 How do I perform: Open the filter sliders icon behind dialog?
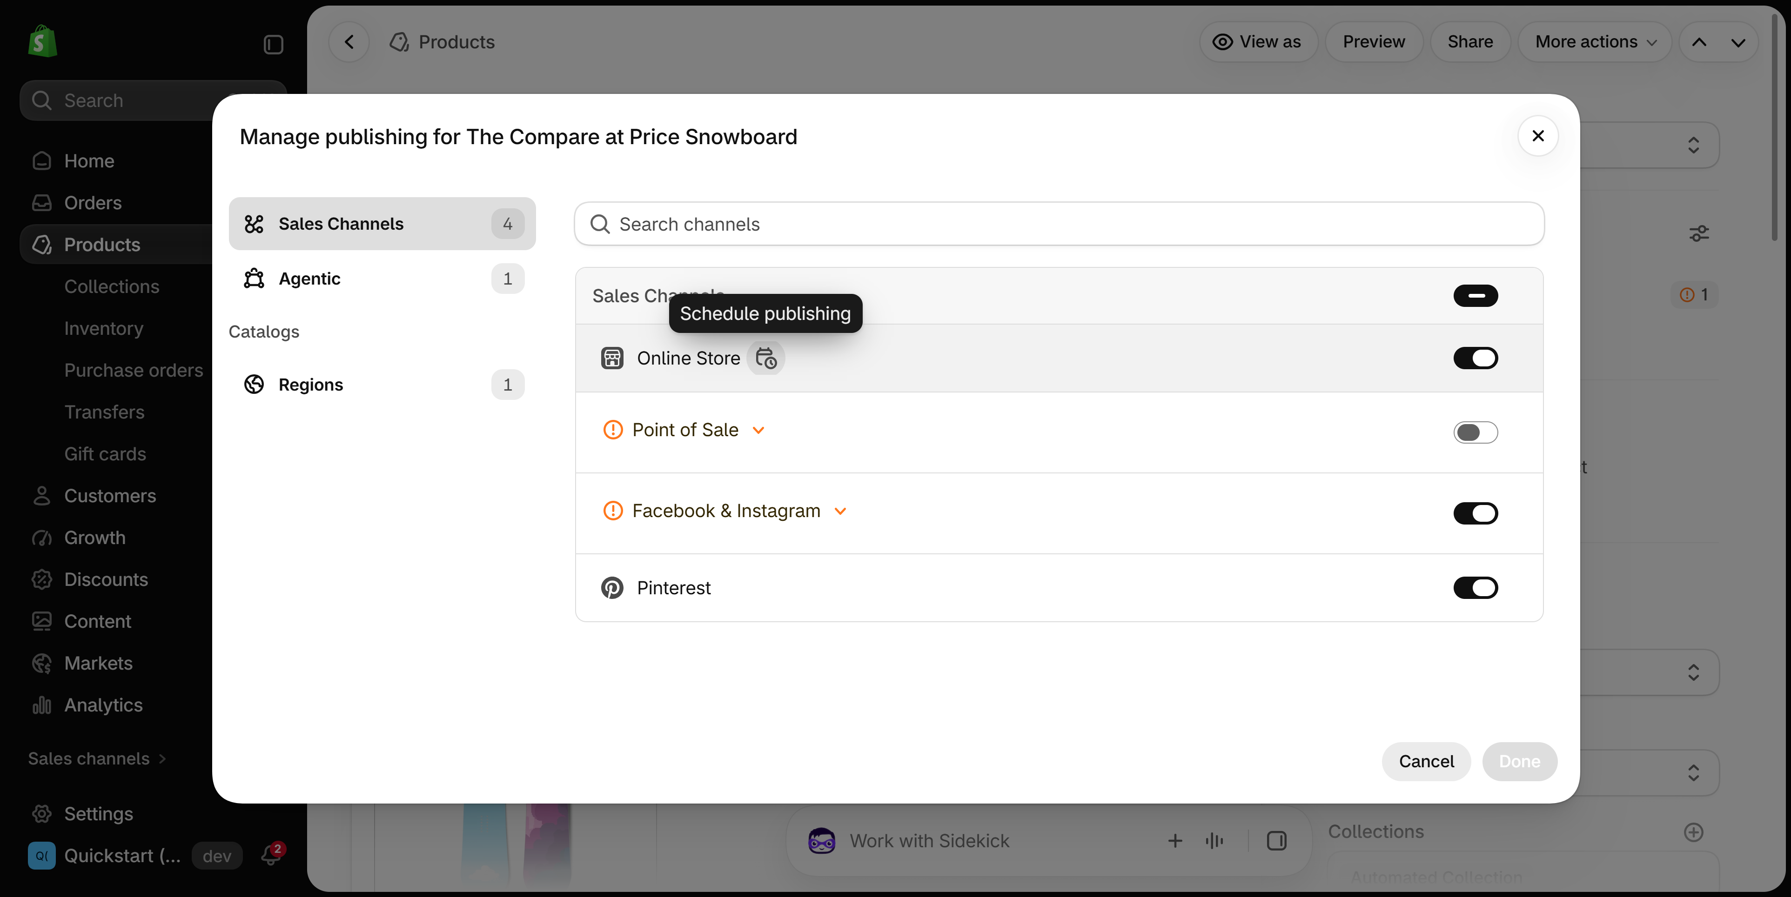tap(1699, 233)
